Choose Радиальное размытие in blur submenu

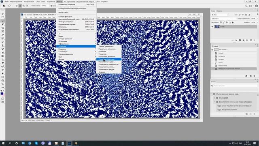[107, 49]
